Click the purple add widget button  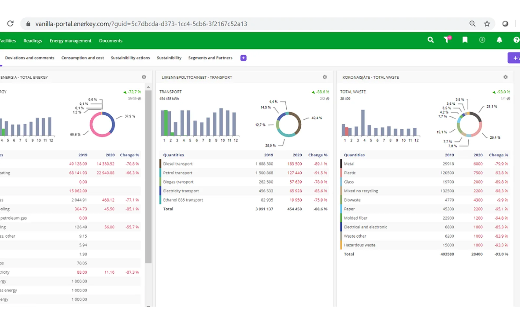tap(514, 58)
